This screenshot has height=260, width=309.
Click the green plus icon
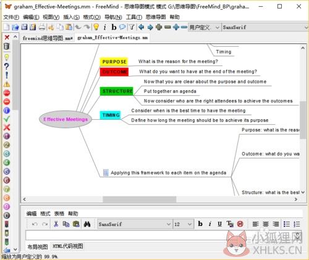[159, 27]
